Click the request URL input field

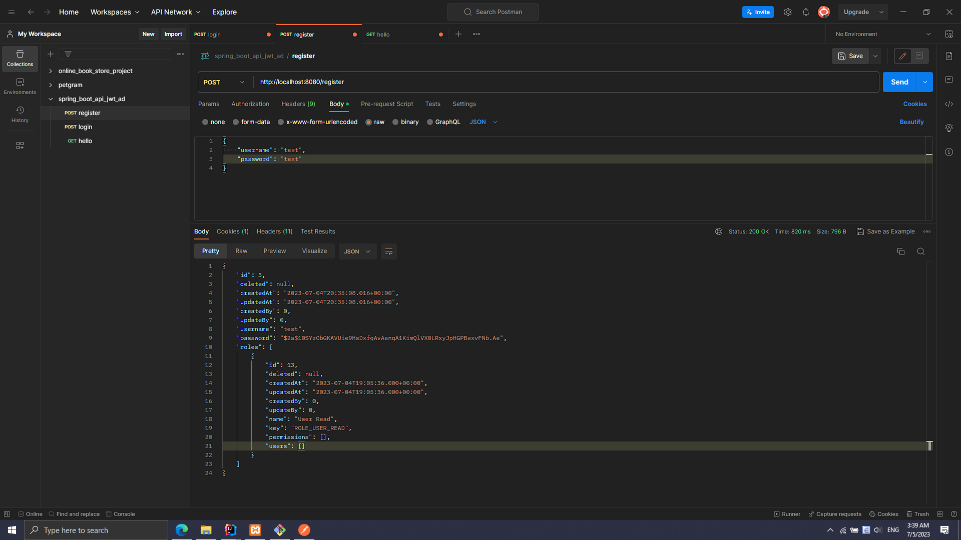pyautogui.click(x=566, y=82)
